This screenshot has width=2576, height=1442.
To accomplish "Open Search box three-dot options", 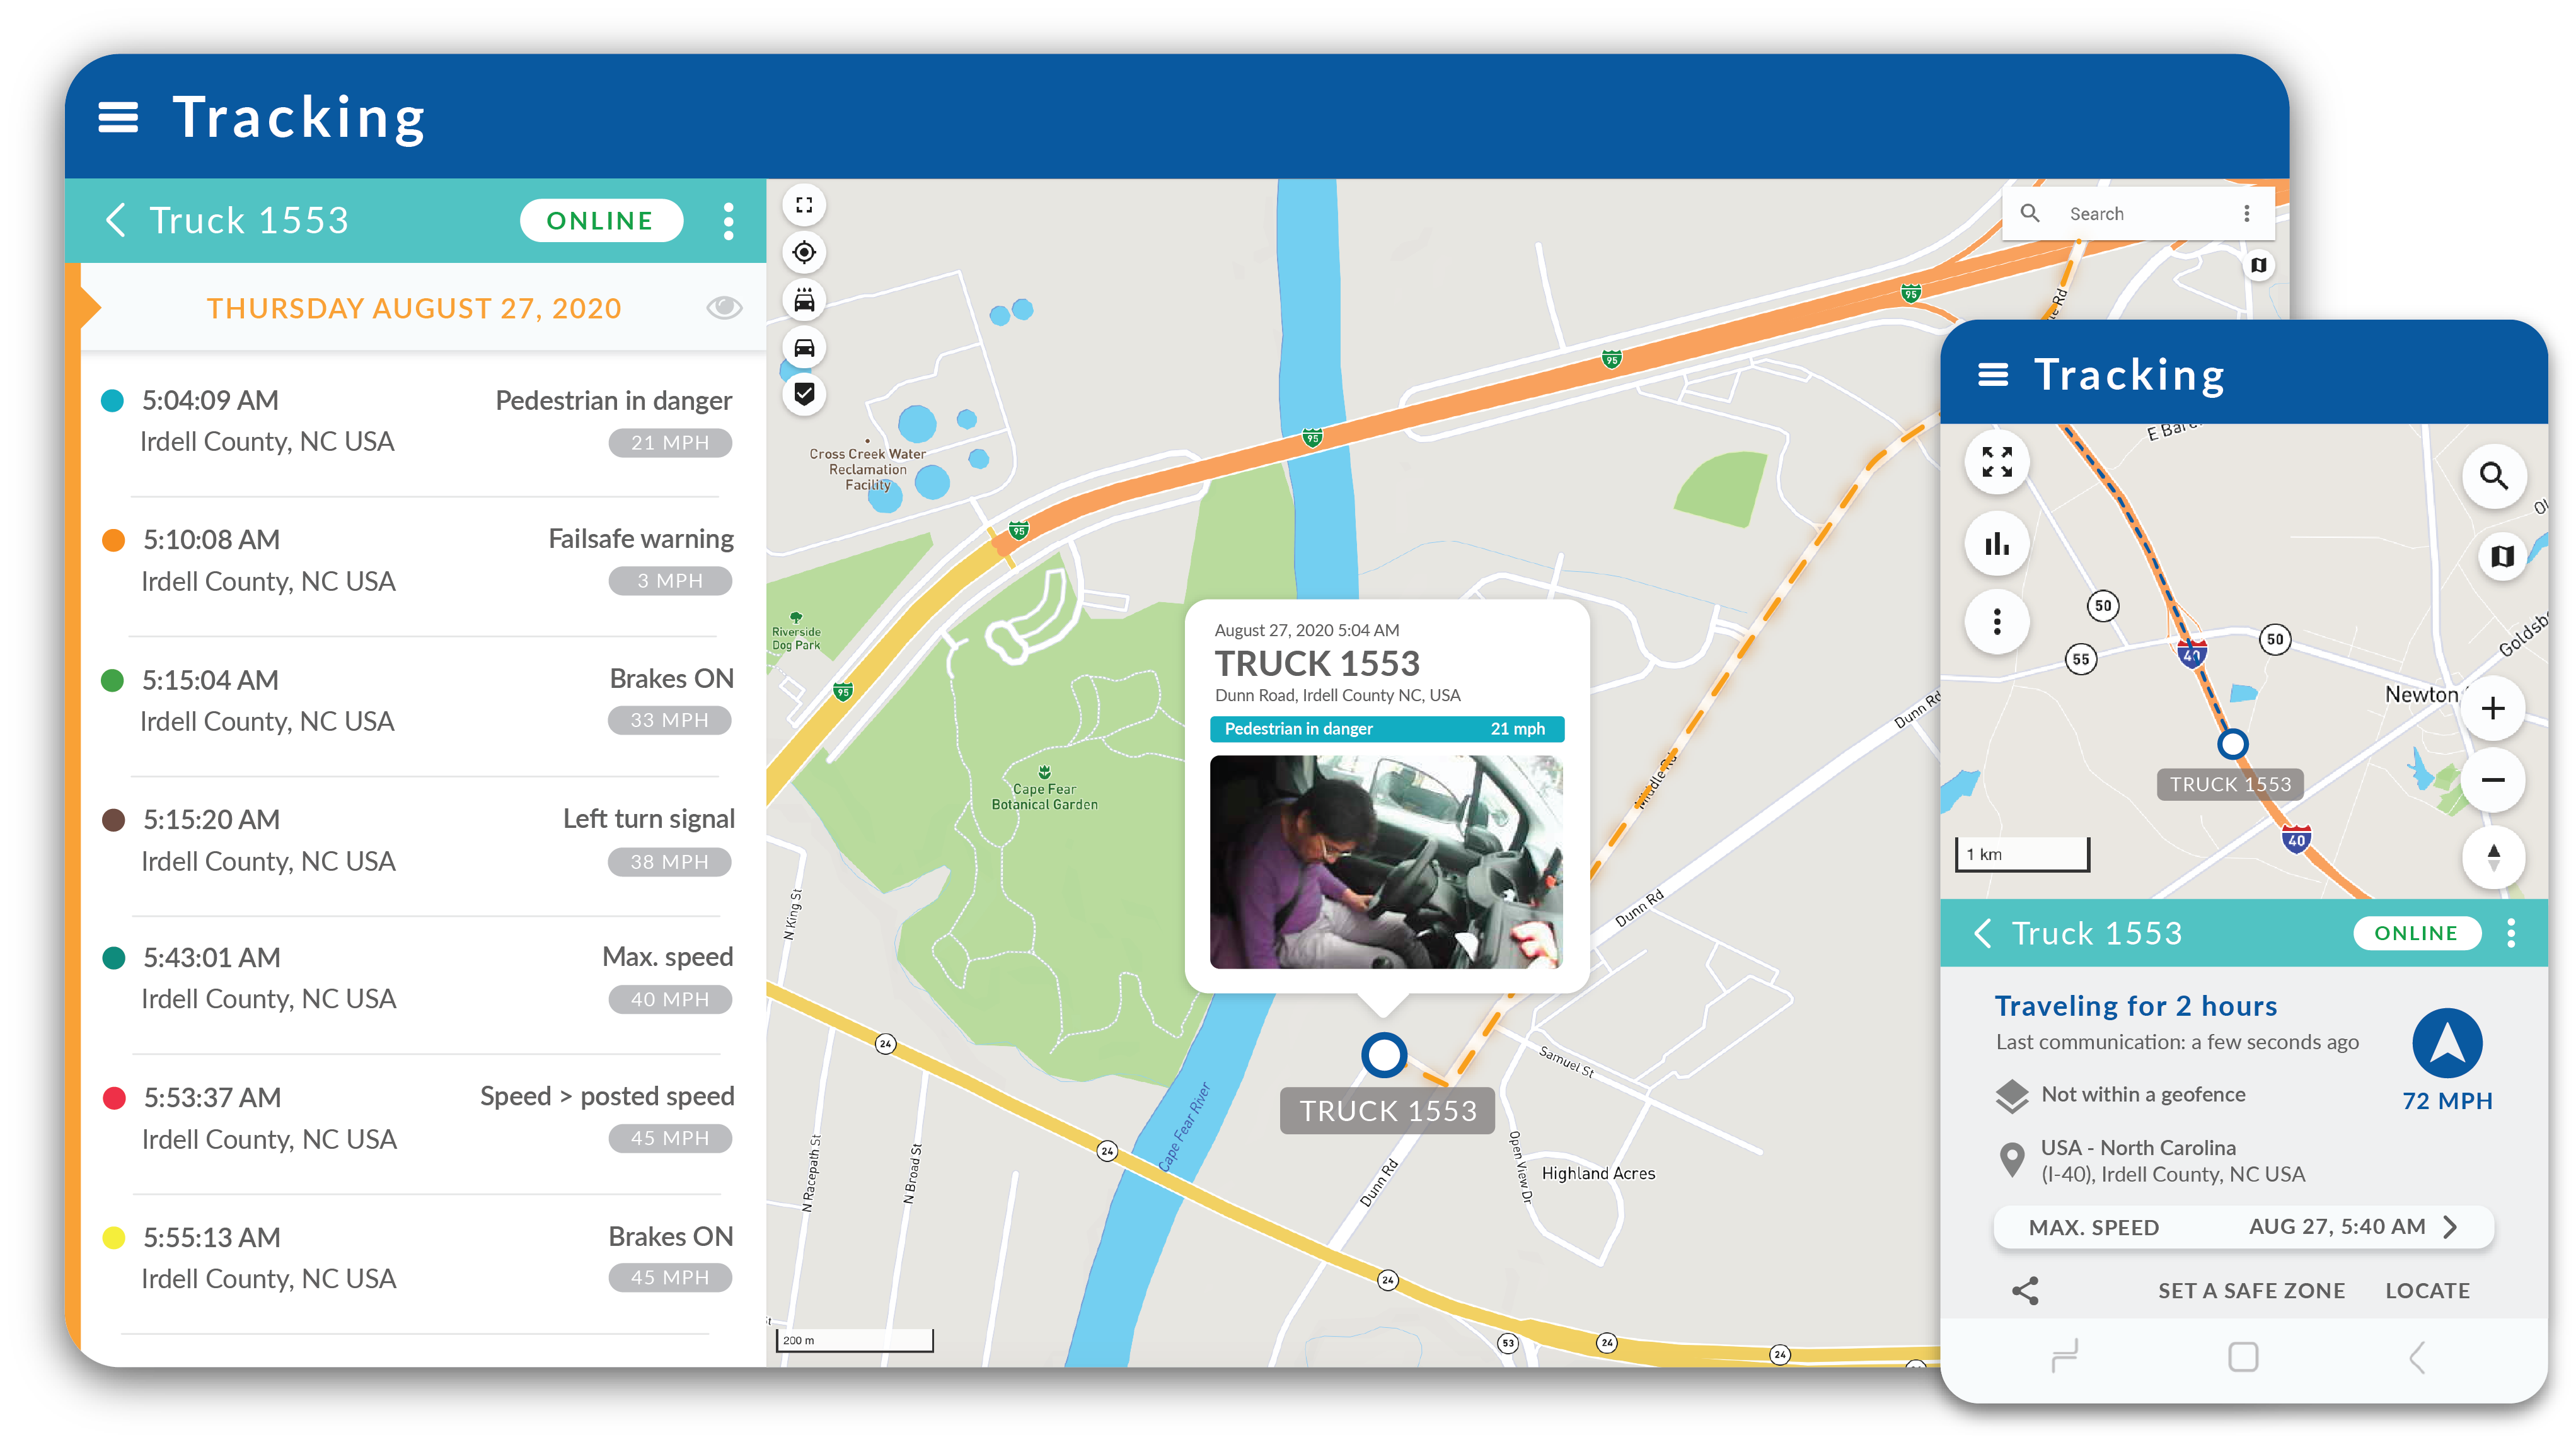I will 2246,213.
